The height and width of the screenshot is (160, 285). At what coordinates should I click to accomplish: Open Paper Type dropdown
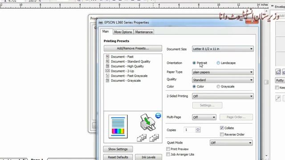click(x=223, y=72)
